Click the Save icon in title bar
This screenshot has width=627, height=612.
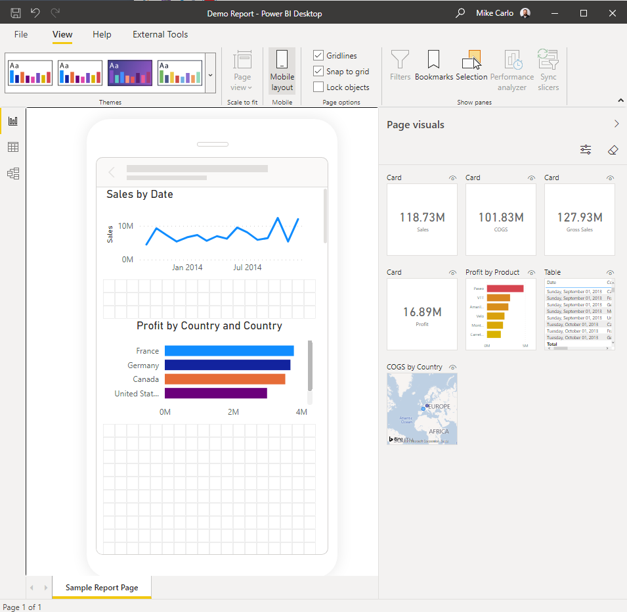coord(16,13)
